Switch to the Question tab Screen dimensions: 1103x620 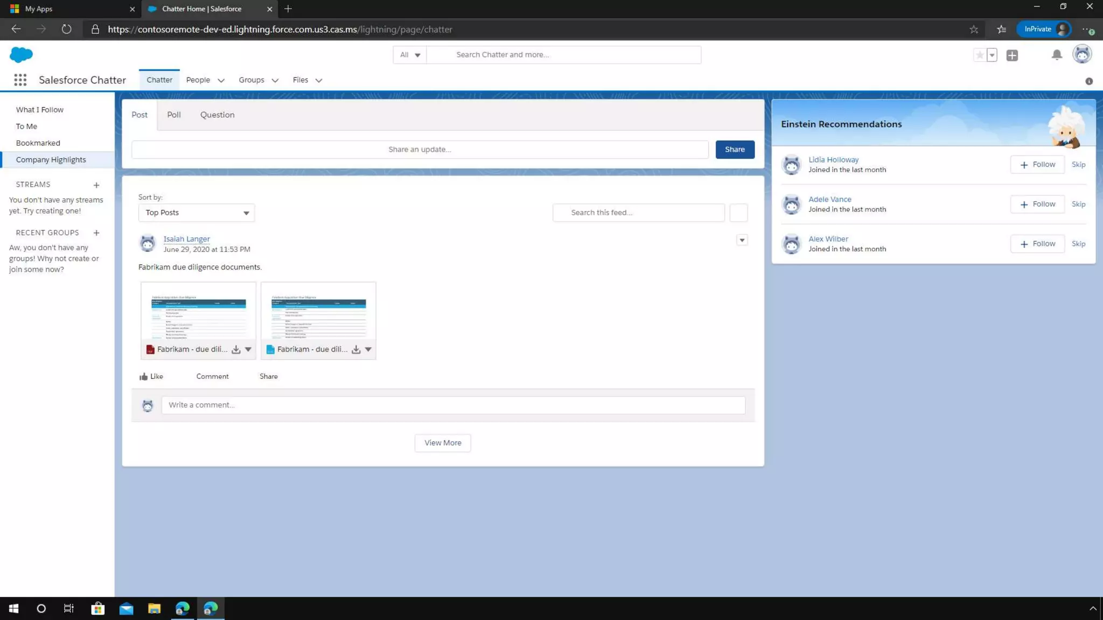(217, 115)
